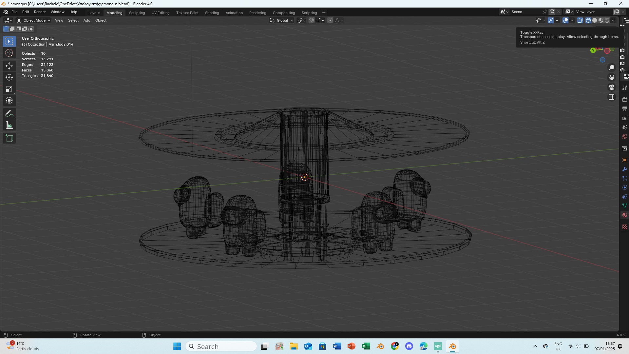
Task: Open the Collection properties tab
Action: click(x=625, y=148)
